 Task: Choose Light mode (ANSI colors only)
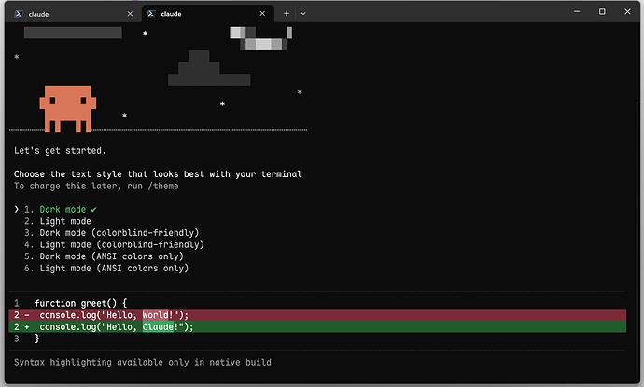(106, 268)
